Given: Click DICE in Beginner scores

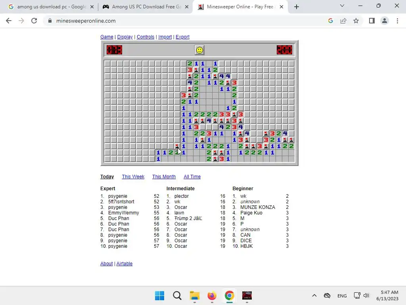Looking at the screenshot, I should [246, 240].
